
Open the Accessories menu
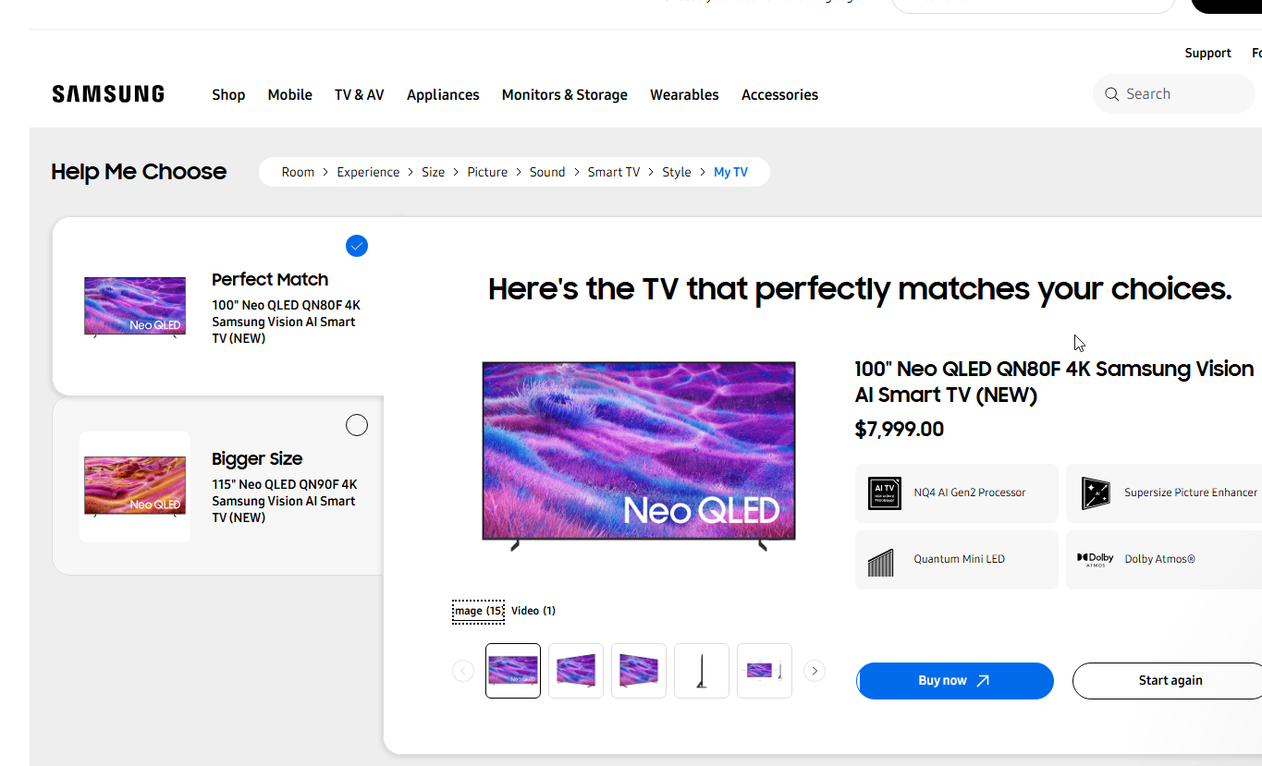(779, 94)
